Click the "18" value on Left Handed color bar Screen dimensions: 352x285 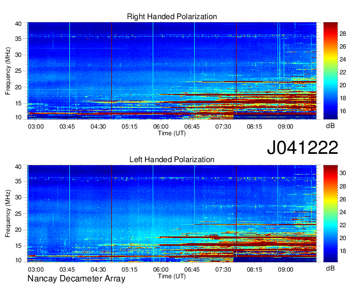343,251
